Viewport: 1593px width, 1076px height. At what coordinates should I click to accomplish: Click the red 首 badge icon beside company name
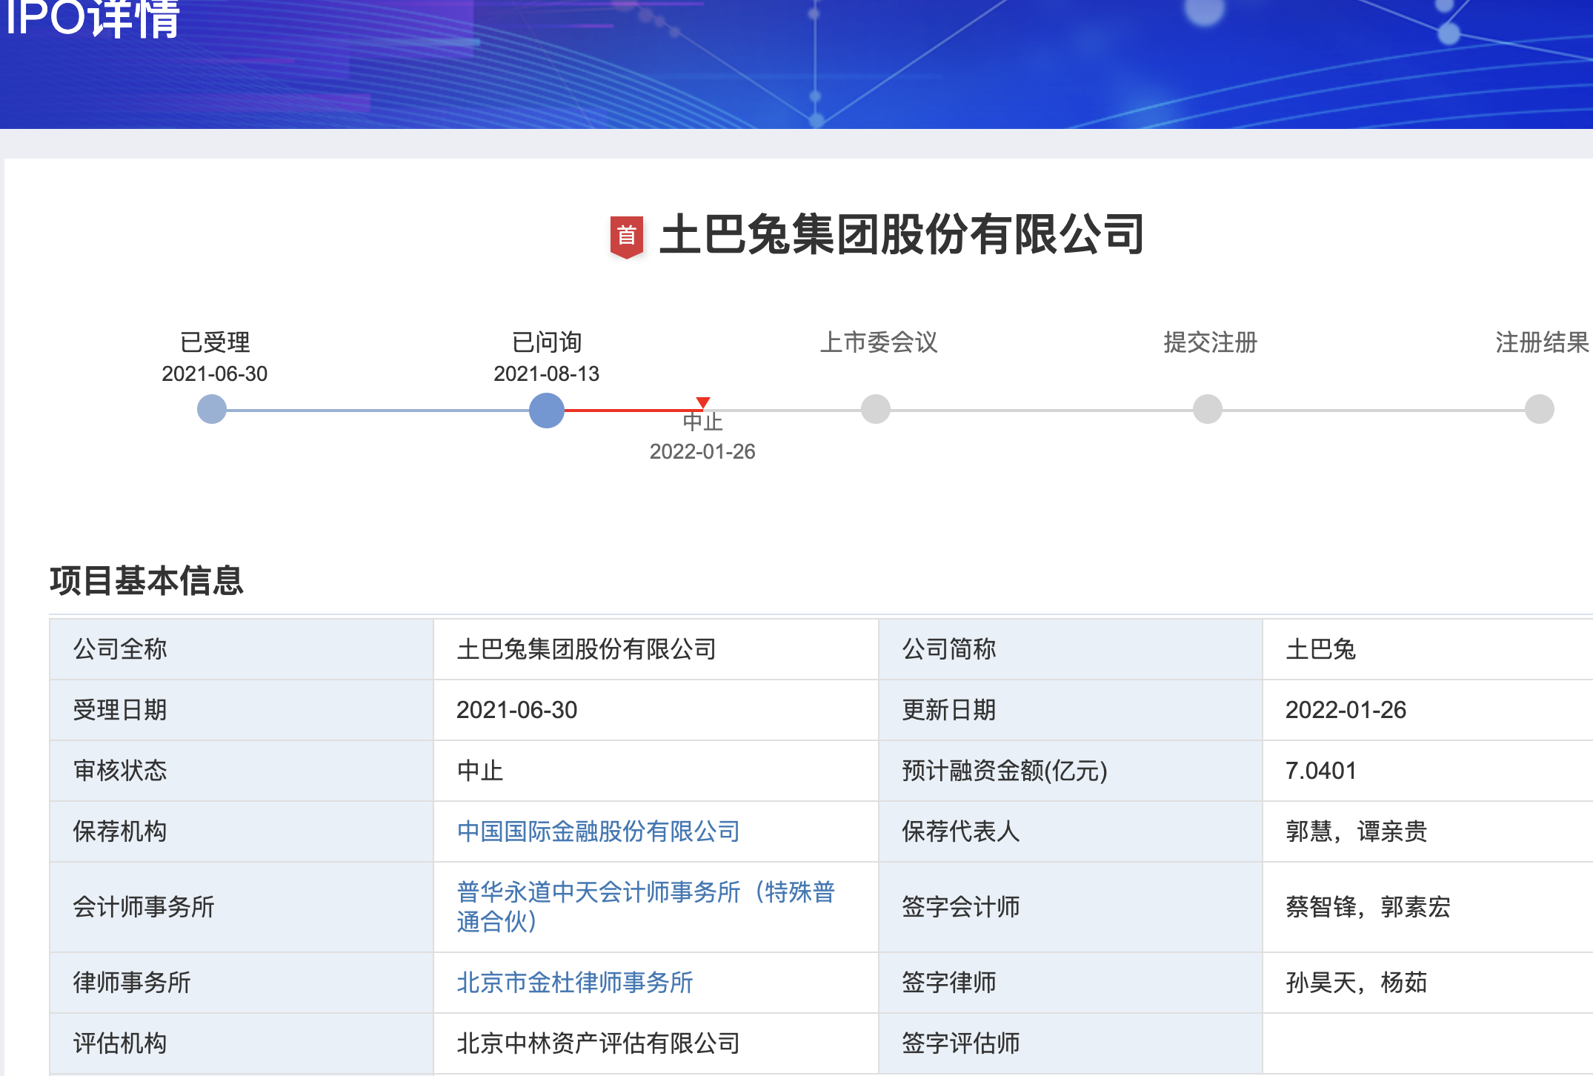click(x=626, y=236)
